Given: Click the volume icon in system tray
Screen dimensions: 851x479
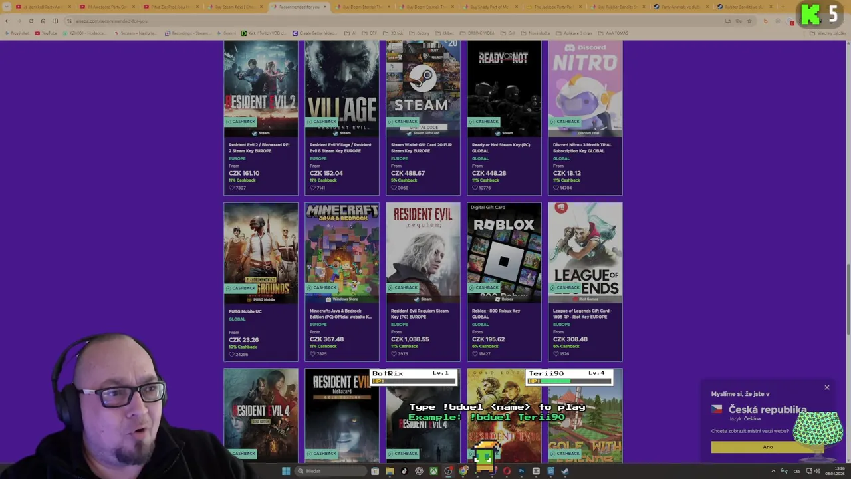Looking at the screenshot, I should [x=818, y=471].
